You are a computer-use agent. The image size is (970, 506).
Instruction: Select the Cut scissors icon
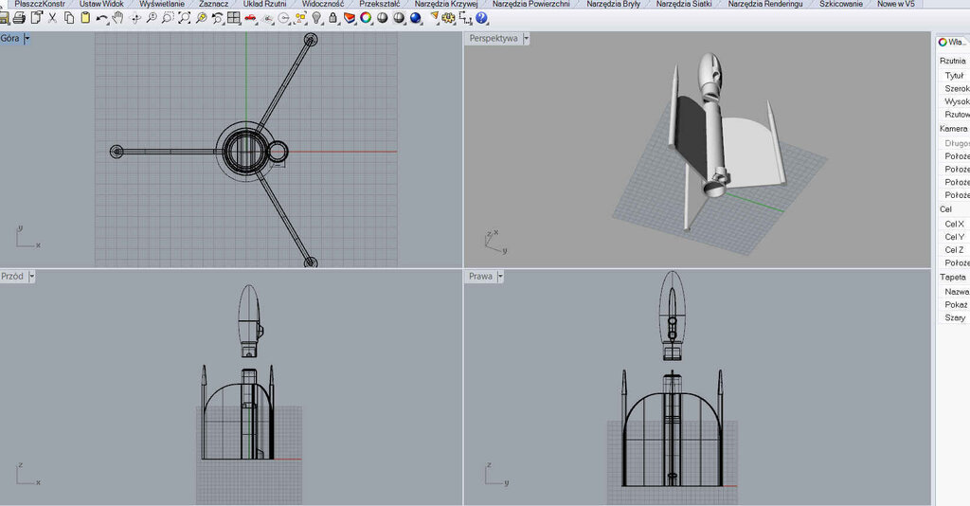click(52, 18)
